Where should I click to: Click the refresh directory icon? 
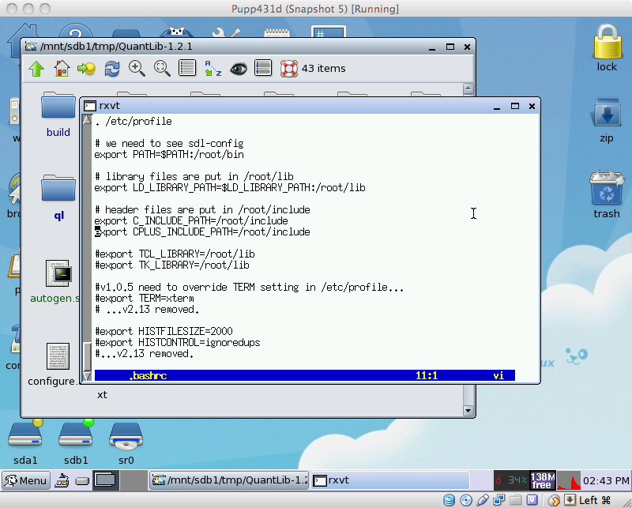click(x=112, y=69)
